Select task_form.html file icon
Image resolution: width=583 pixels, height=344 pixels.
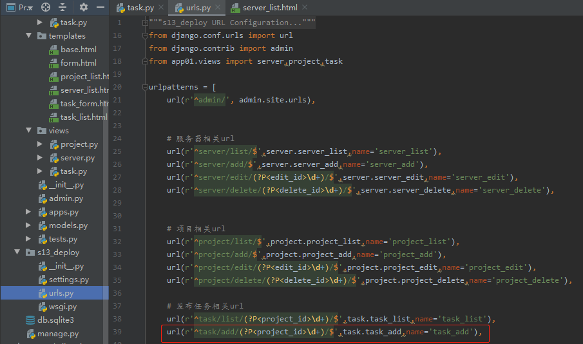click(54, 104)
